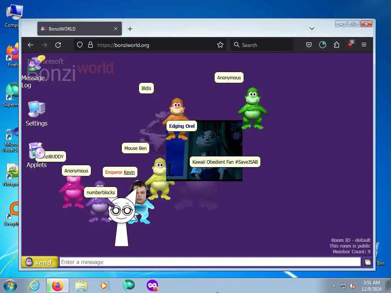The image size is (391, 293).
Task: Focus the Enter a message field
Action: 210,262
